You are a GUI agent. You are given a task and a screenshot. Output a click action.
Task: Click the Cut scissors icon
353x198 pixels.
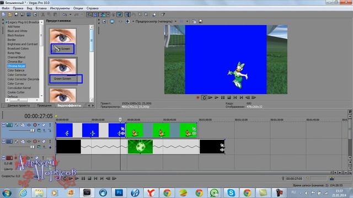point(43,15)
